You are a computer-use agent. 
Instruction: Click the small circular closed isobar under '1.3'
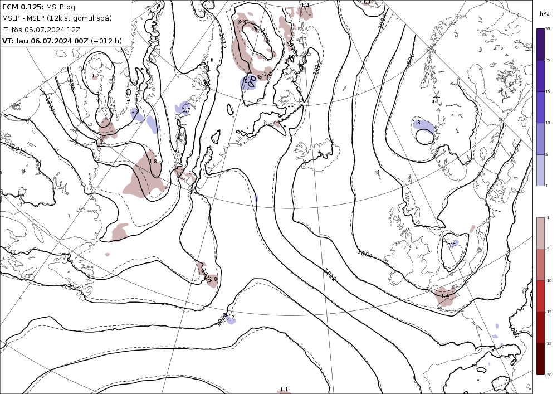(425, 137)
